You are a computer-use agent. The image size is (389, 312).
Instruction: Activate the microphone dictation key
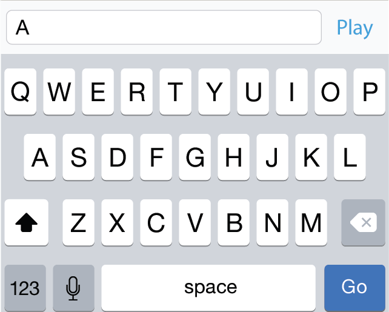pyautogui.click(x=73, y=288)
